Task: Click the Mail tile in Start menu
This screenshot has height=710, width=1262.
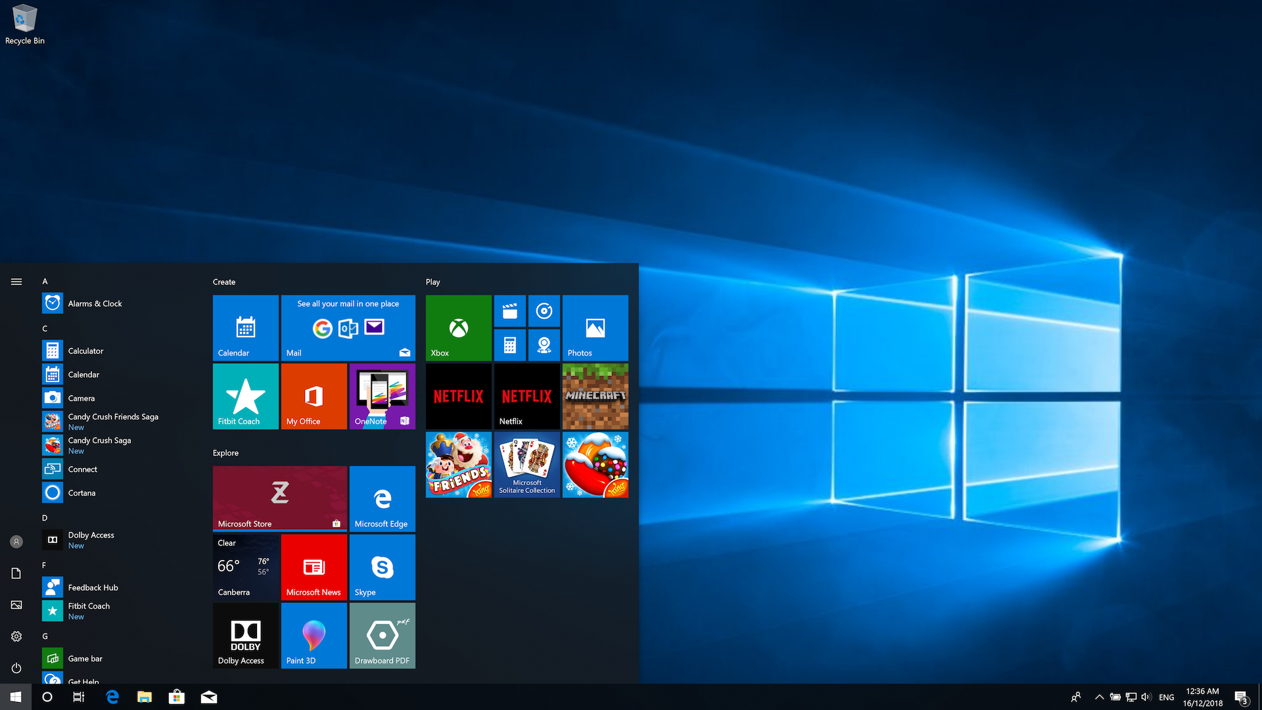Action: (x=346, y=327)
